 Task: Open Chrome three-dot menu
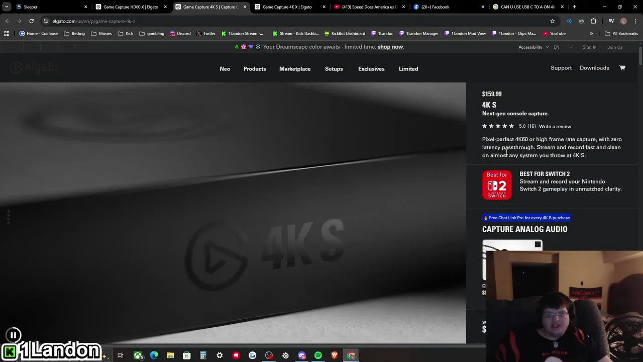point(635,21)
